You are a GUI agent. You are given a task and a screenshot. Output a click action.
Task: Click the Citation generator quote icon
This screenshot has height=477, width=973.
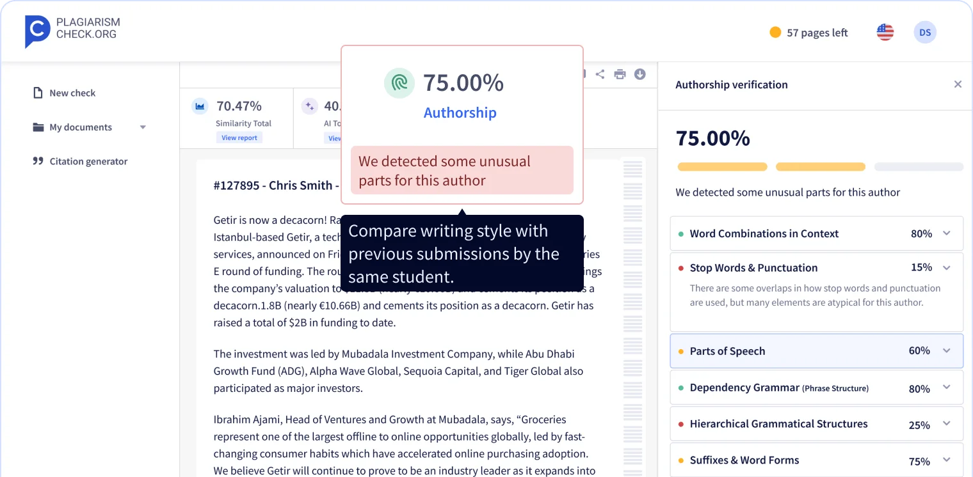(38, 160)
